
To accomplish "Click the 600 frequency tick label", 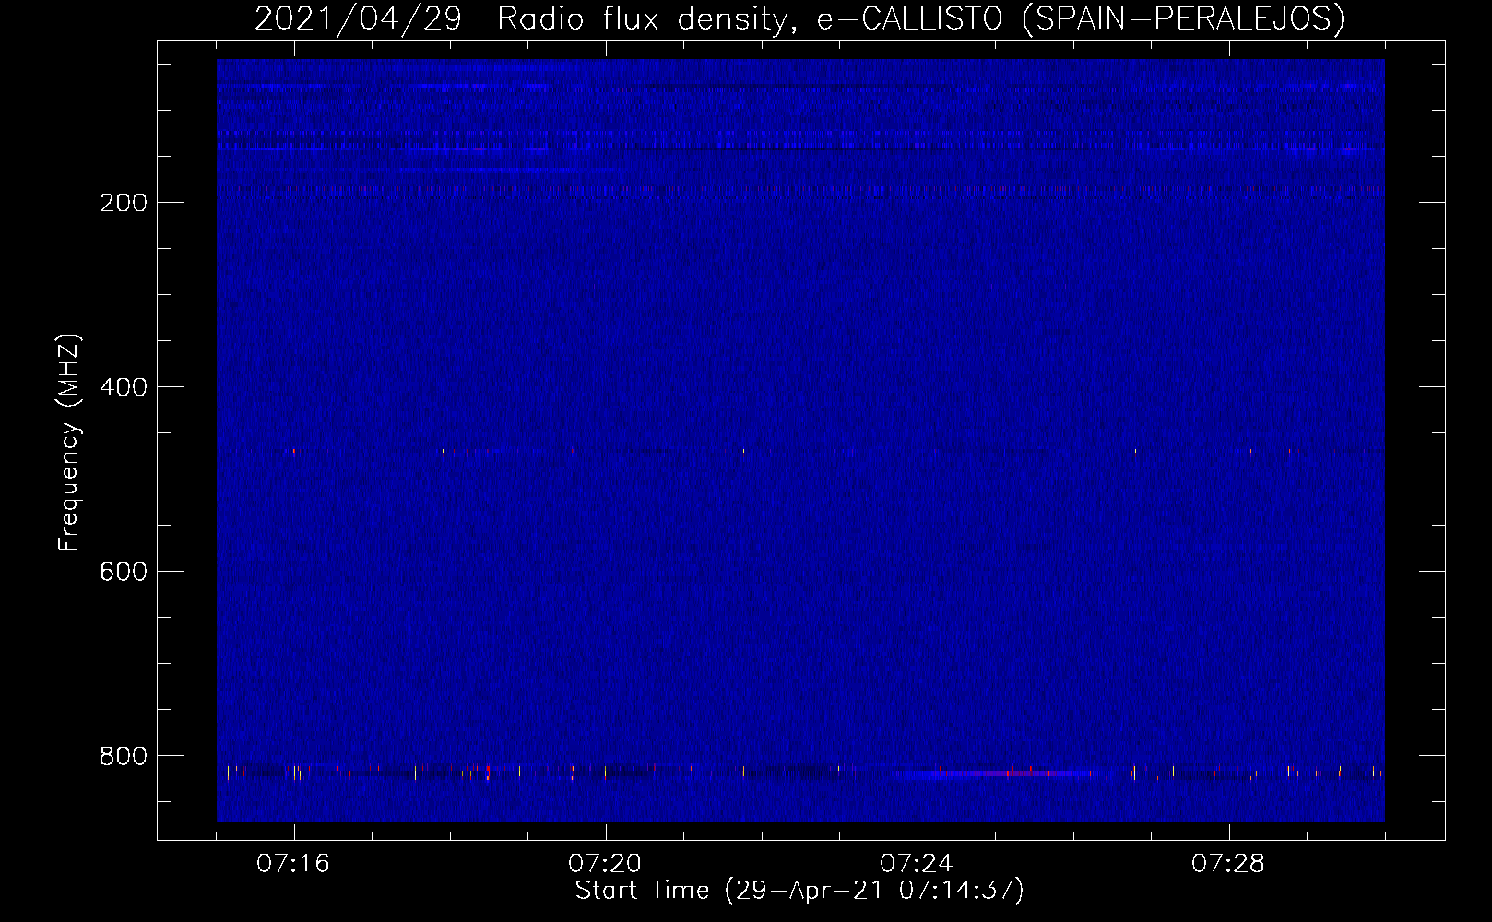I will click(x=124, y=572).
